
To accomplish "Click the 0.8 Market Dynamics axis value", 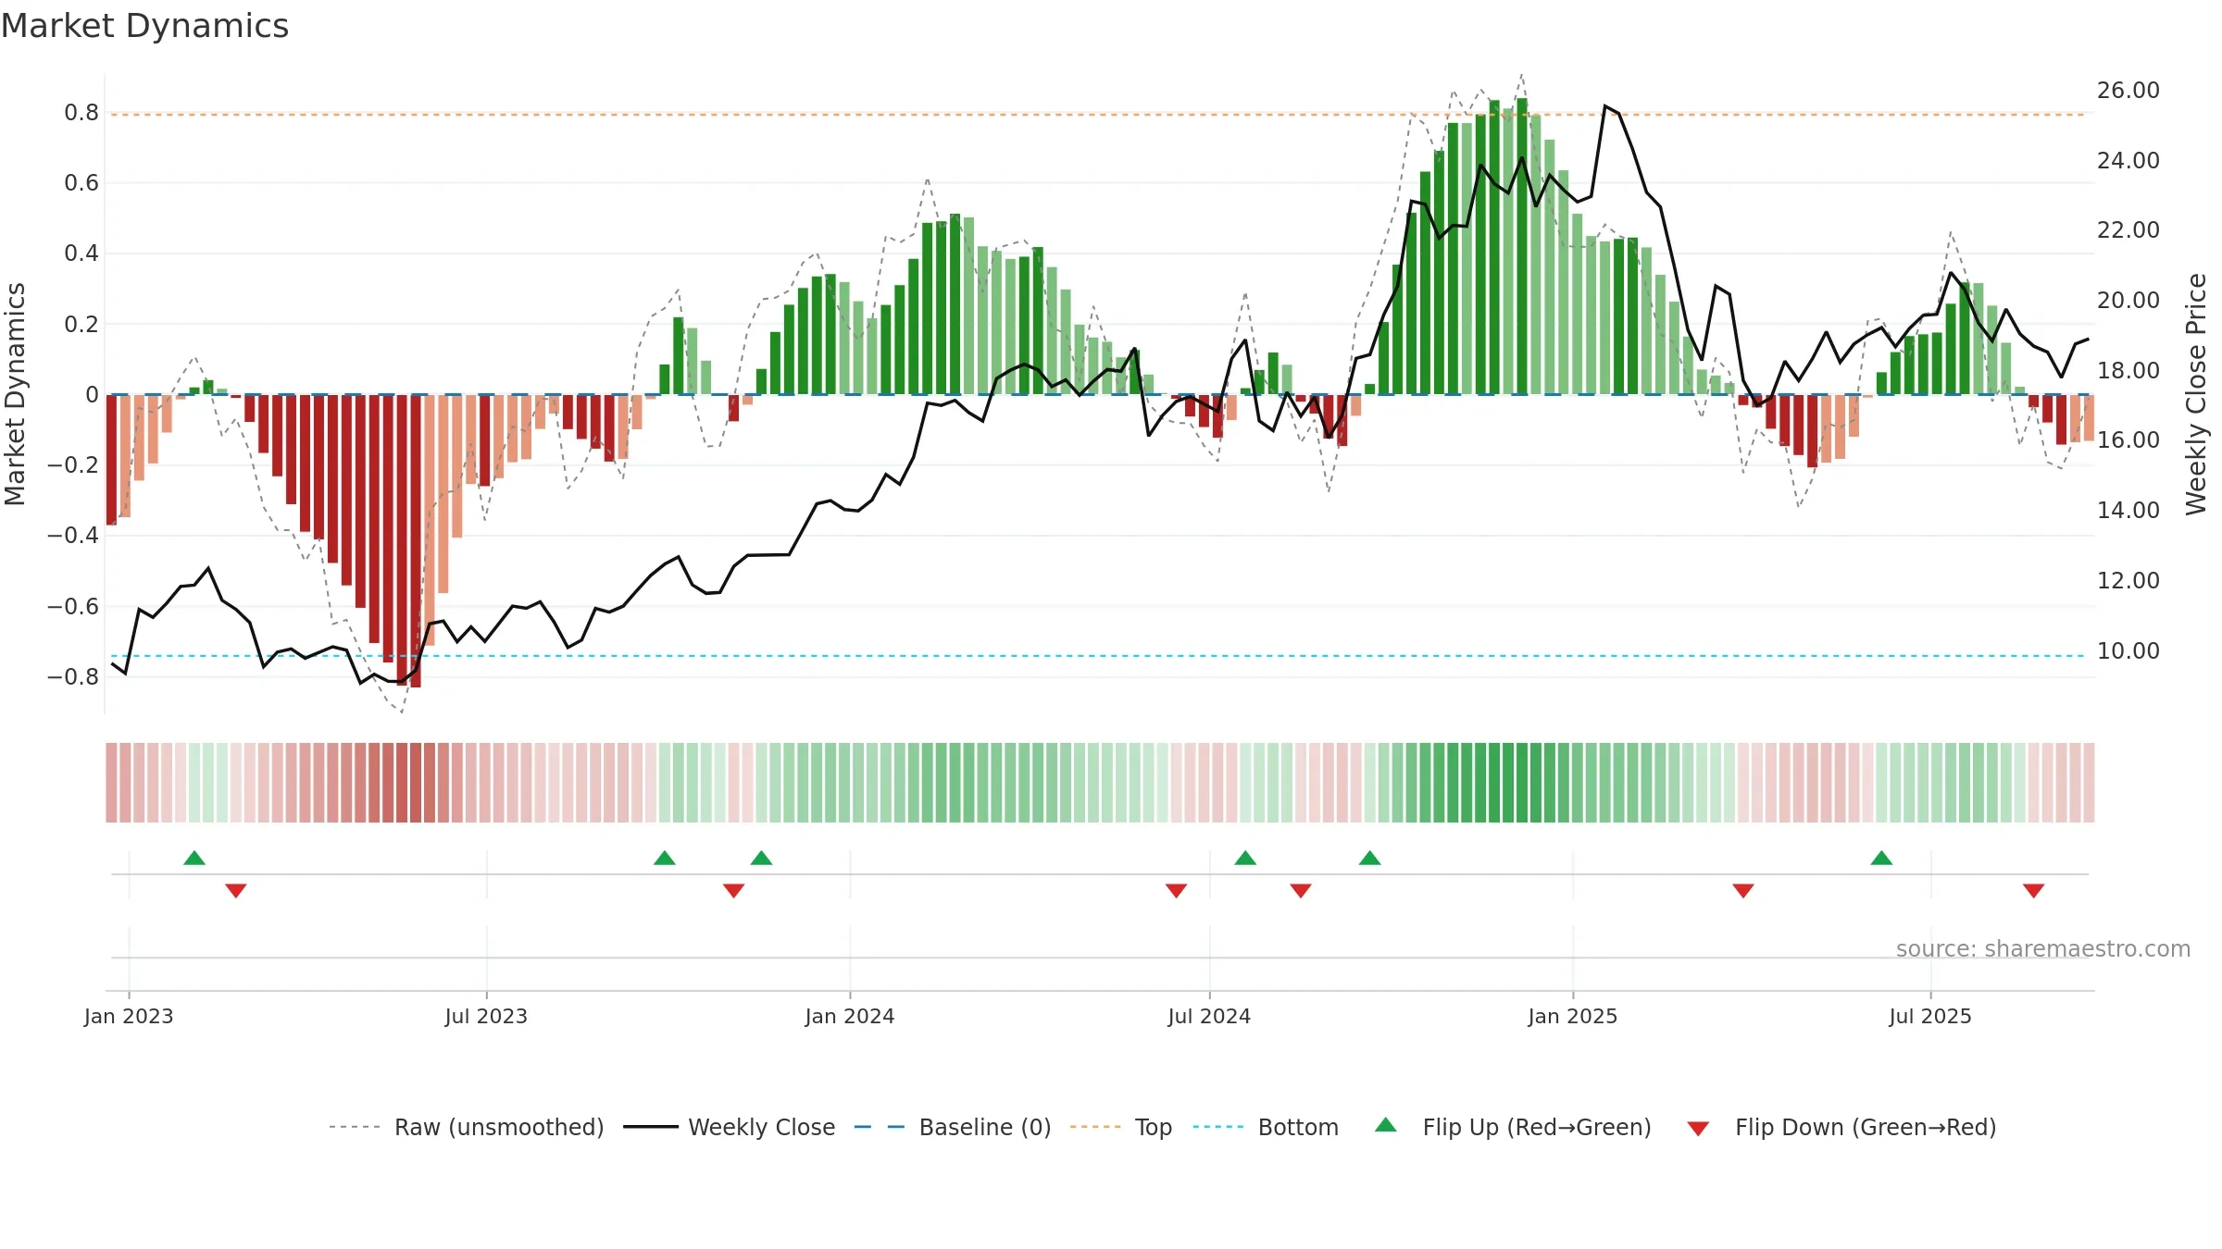I will click(81, 113).
